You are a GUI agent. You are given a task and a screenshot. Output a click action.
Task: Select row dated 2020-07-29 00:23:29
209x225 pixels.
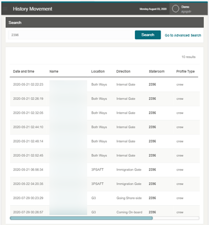point(104,198)
